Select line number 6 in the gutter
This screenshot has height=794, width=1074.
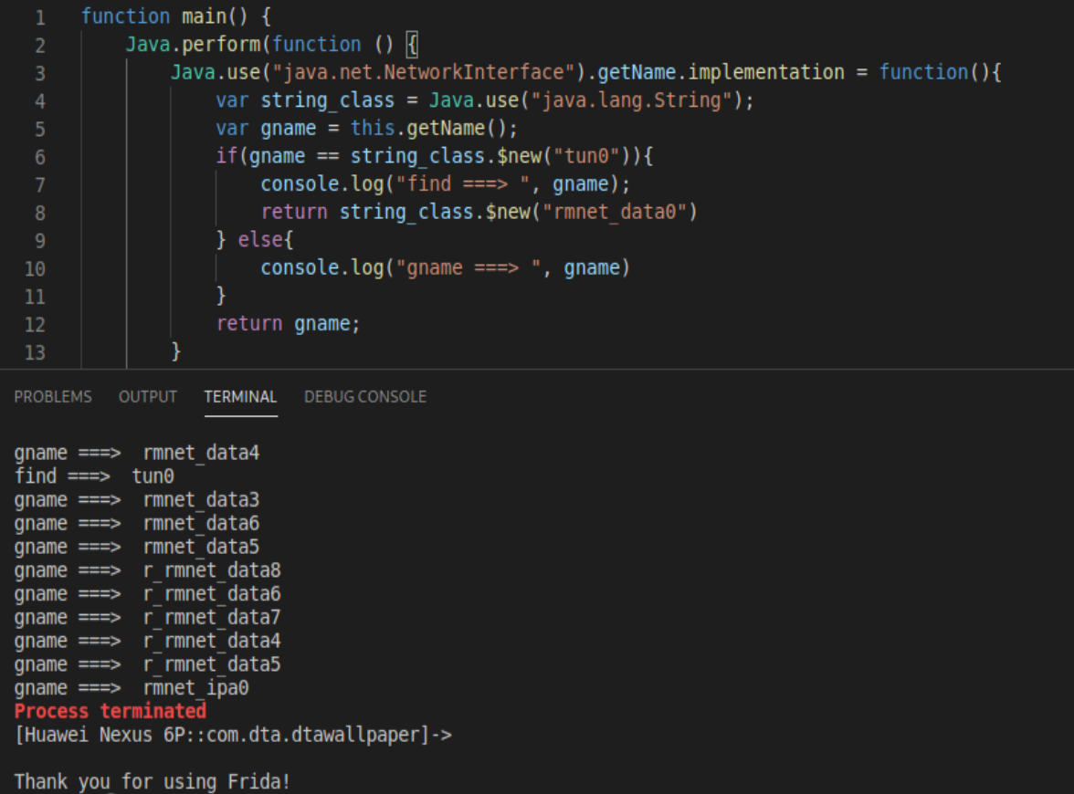click(x=40, y=157)
